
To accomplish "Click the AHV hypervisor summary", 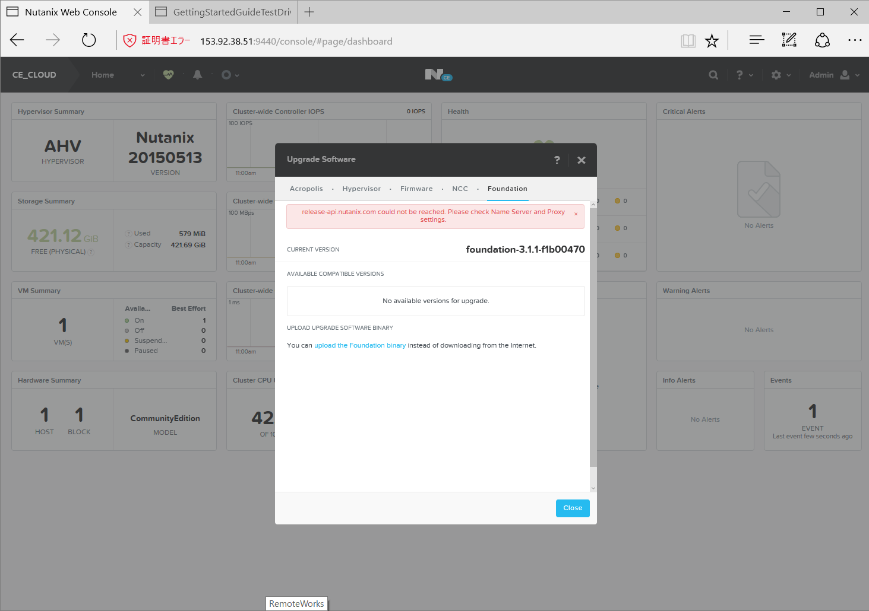I will coord(63,151).
